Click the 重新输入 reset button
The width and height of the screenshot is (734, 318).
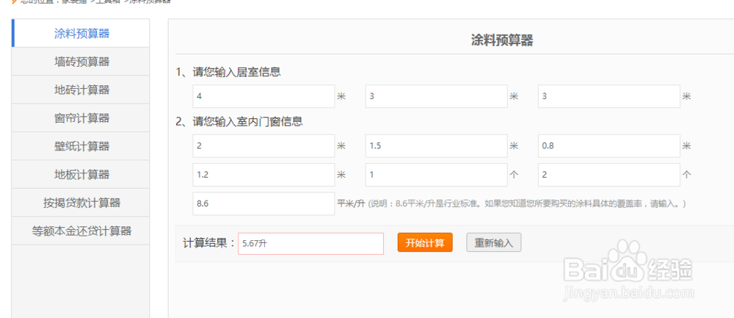pyautogui.click(x=493, y=243)
